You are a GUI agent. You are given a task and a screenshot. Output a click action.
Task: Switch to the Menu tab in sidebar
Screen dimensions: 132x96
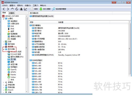[4, 13]
